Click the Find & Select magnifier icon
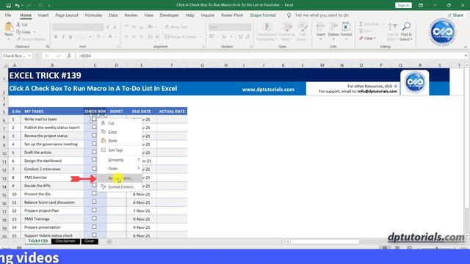The height and width of the screenshot is (264, 470). point(406,27)
